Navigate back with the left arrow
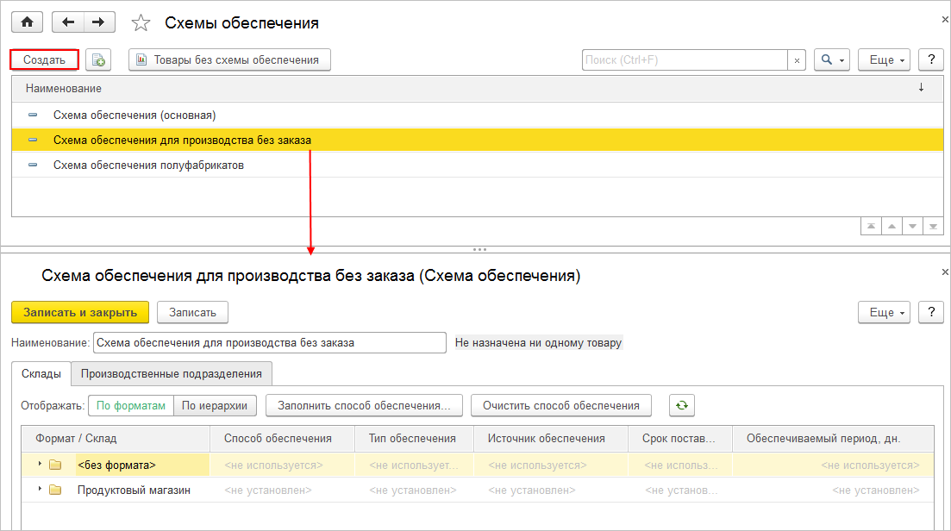Screen dimensions: 951x531 click(68, 22)
